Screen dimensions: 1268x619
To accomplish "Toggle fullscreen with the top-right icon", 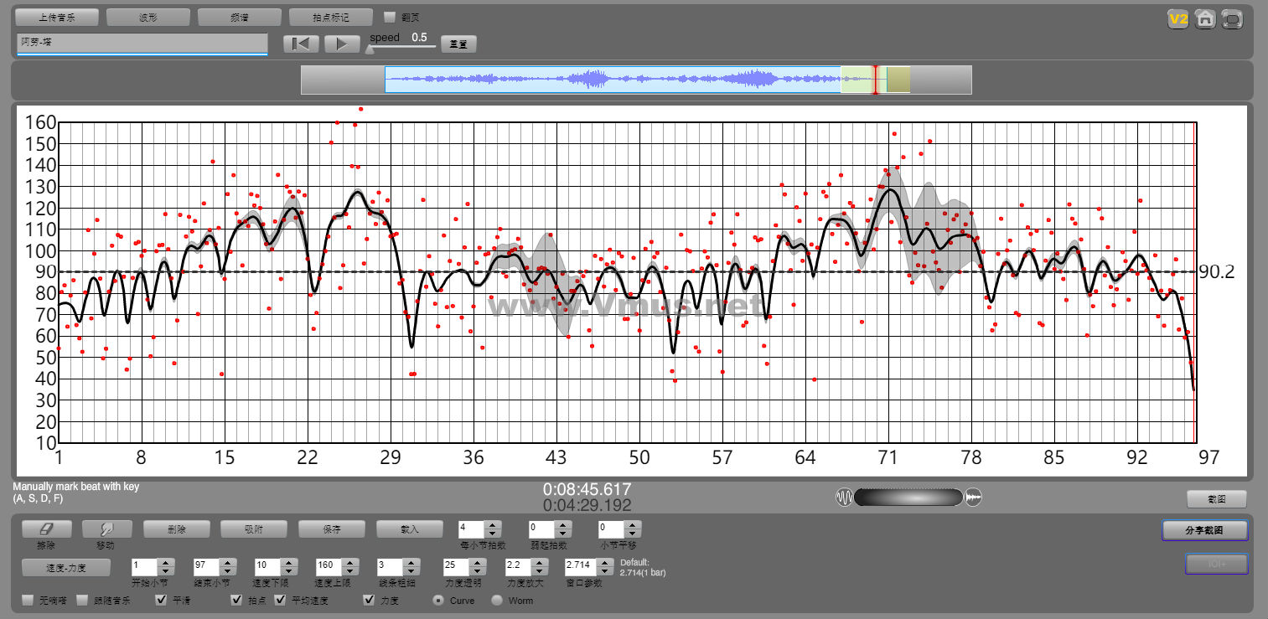I will click(x=1231, y=19).
